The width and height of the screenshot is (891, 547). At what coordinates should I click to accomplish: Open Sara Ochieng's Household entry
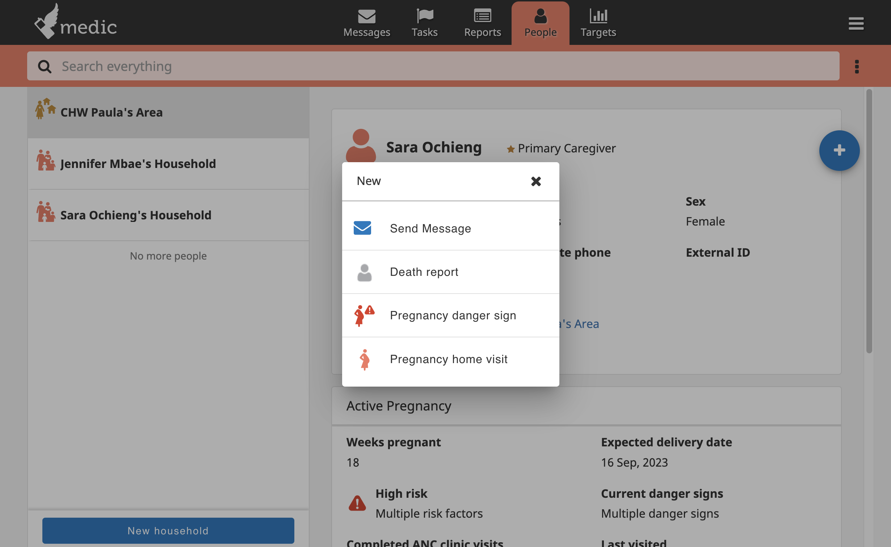coord(168,215)
